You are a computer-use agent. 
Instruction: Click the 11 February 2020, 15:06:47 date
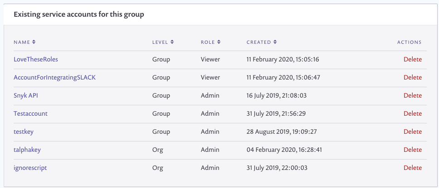tap(283, 77)
